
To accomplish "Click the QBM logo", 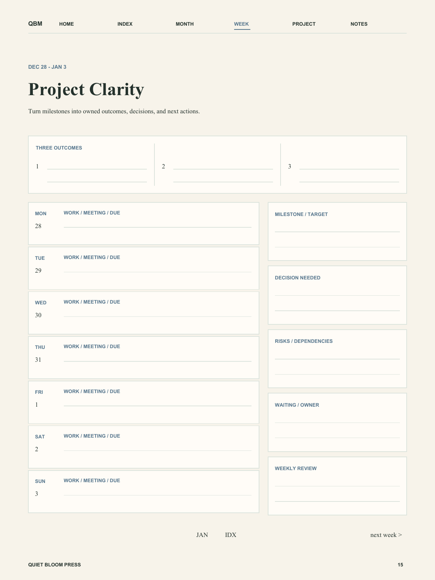I will pyautogui.click(x=35, y=24).
